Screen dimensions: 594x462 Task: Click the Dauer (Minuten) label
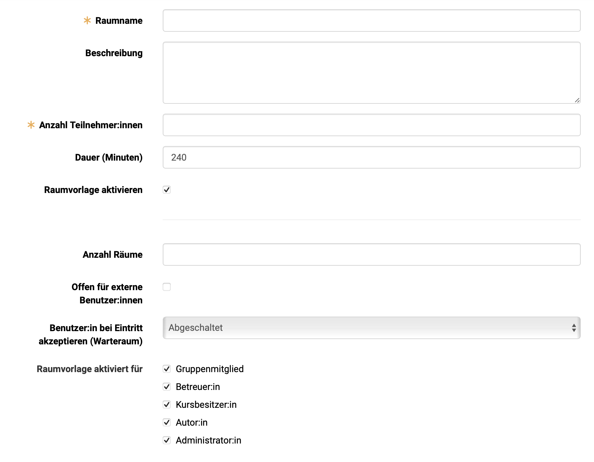click(x=108, y=157)
